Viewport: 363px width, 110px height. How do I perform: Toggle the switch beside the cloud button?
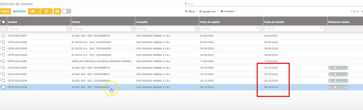point(67,11)
